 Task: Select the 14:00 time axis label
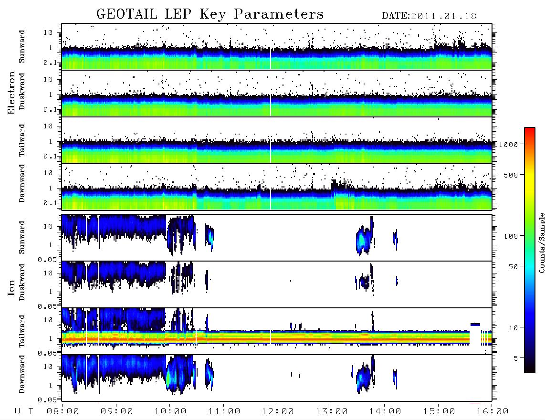(x=385, y=412)
